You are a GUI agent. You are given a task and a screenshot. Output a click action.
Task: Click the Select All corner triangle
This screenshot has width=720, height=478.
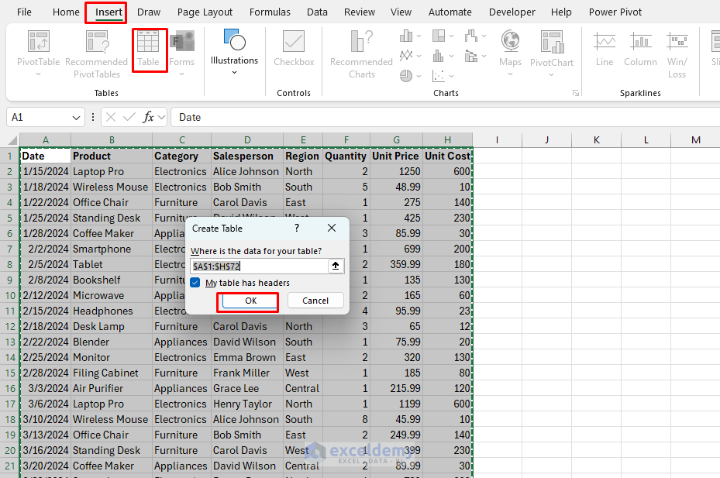(12, 140)
